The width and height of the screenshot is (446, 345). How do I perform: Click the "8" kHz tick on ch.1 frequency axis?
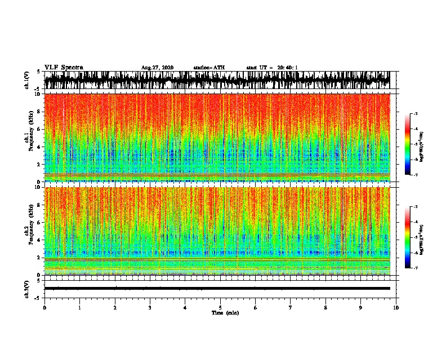coord(40,112)
